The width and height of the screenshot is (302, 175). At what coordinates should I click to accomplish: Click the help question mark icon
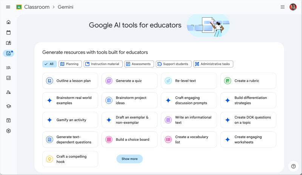point(293,166)
